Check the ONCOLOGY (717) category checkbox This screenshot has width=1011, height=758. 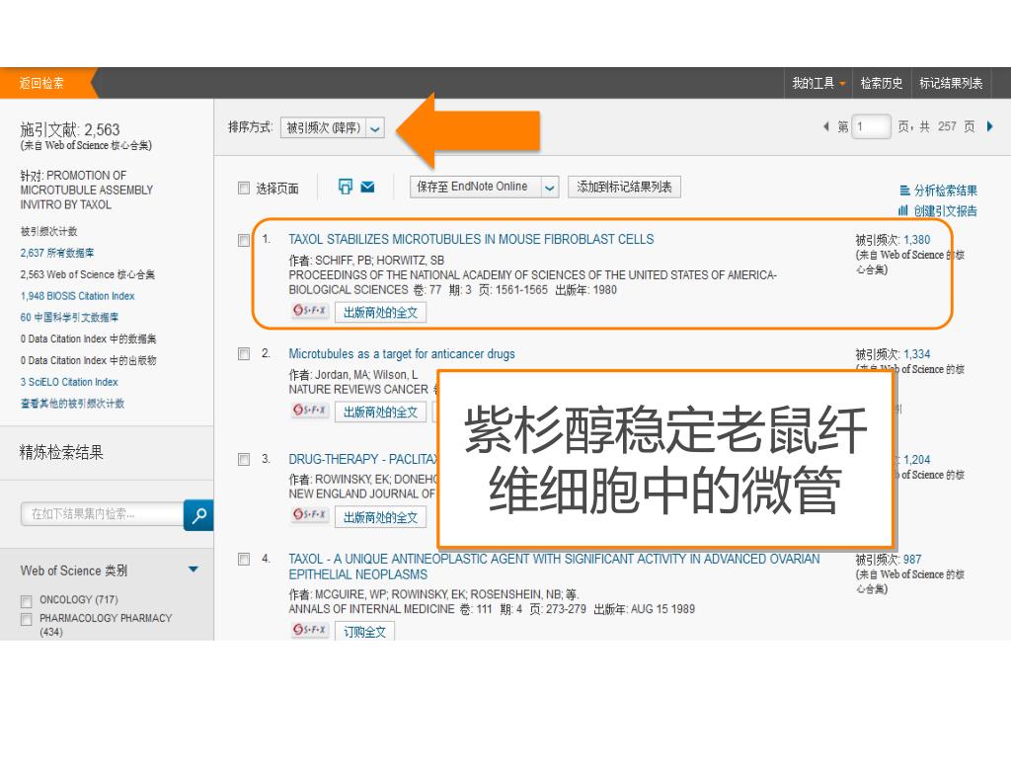coord(27,601)
